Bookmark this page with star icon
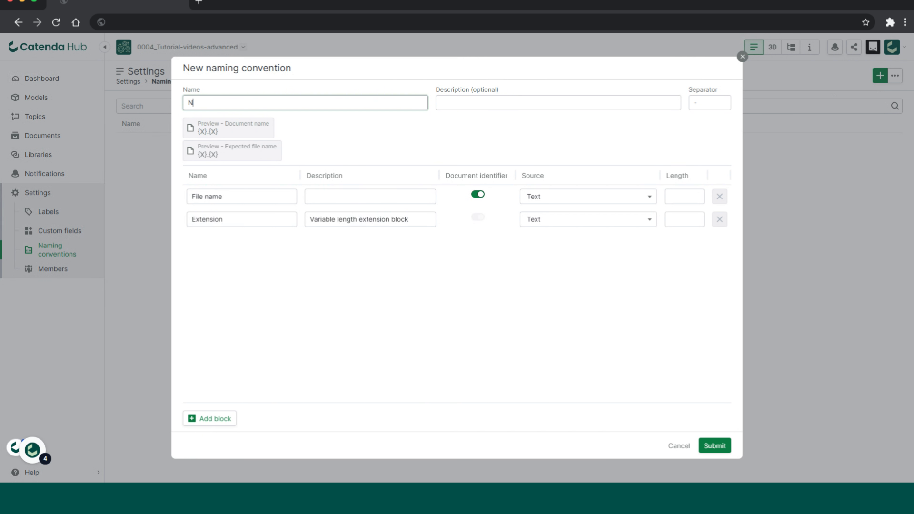 tap(865, 22)
